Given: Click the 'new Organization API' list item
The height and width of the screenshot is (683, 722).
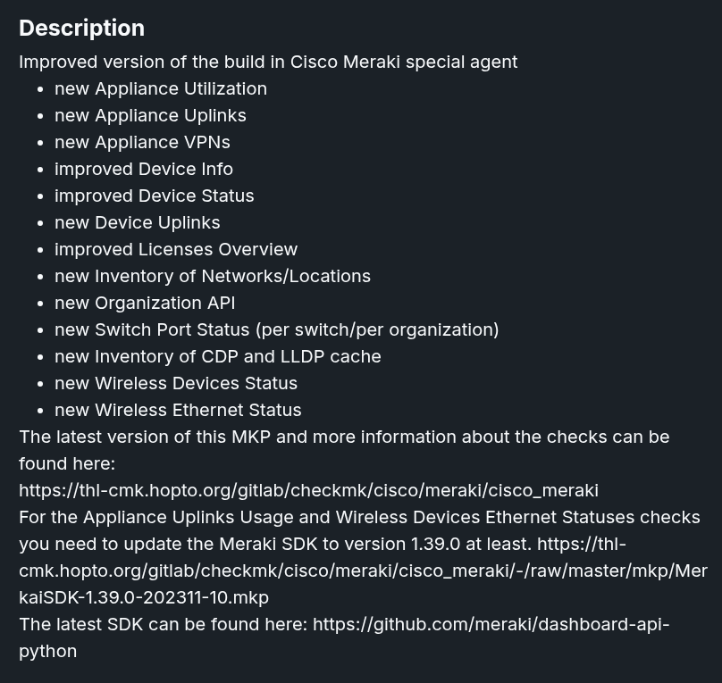Looking at the screenshot, I should point(145,303).
